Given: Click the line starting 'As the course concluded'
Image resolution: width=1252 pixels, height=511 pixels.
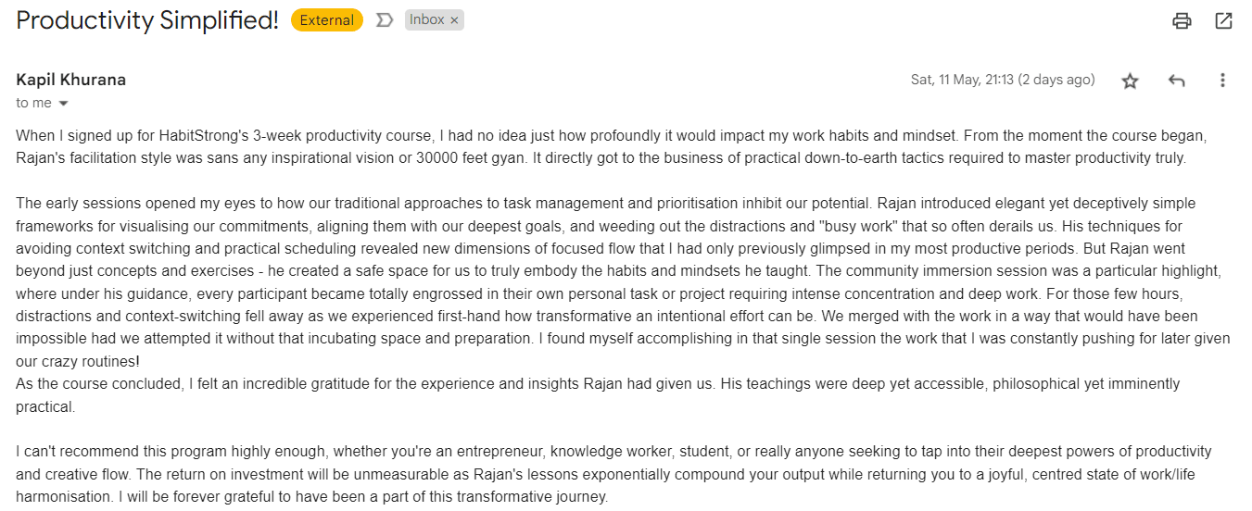Looking at the screenshot, I should (598, 394).
